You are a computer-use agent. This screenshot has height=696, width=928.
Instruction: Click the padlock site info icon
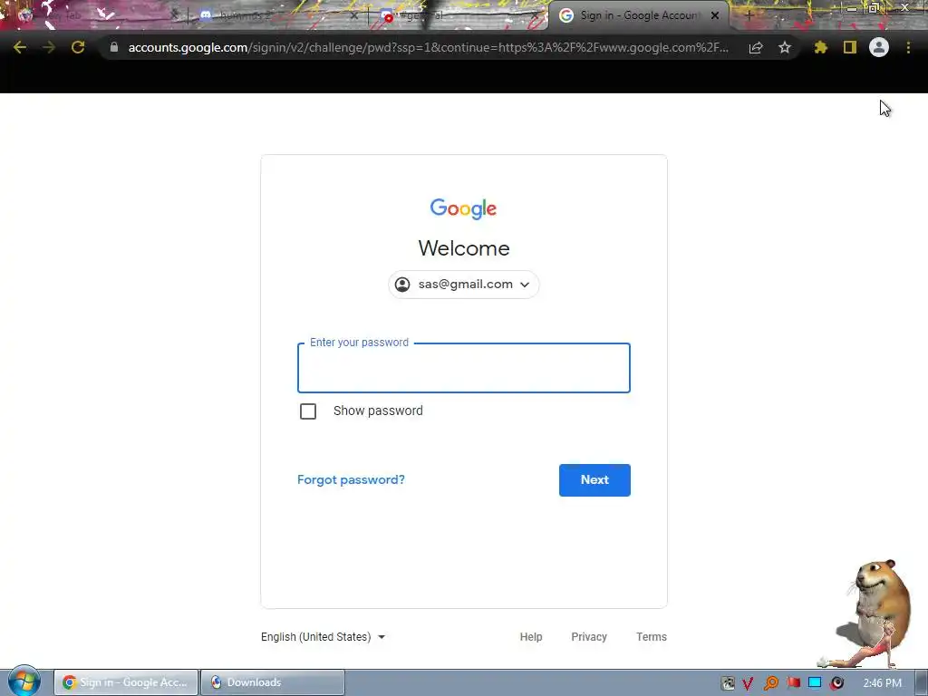113,47
